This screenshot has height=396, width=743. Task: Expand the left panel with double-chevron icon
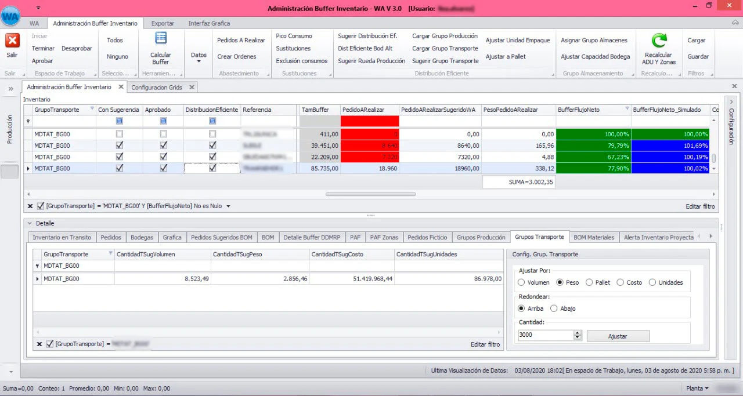click(x=10, y=89)
